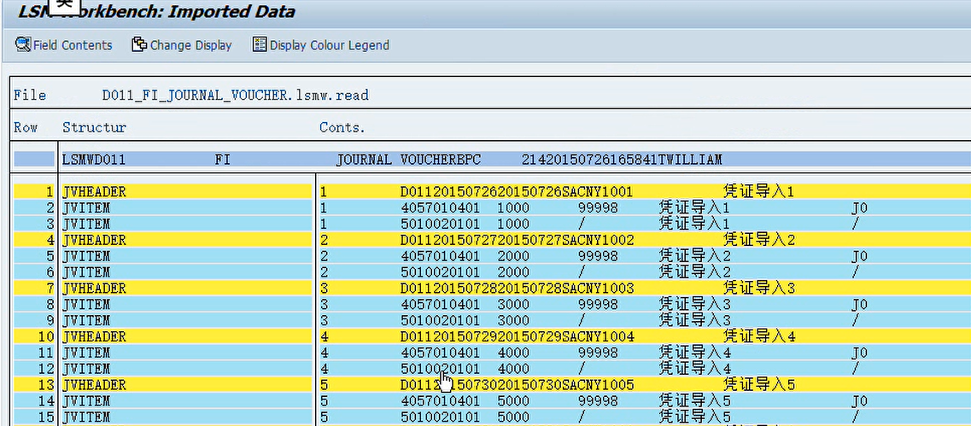Click contents D0112015072920150729SACNY1004
The width and height of the screenshot is (971, 426).
tap(517, 337)
